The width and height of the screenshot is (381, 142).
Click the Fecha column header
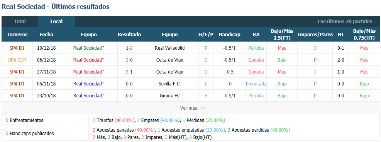(46, 34)
